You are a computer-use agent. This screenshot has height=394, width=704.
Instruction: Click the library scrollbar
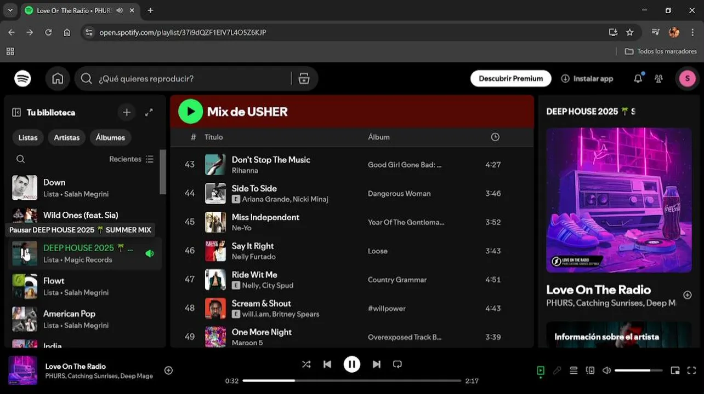coord(162,172)
